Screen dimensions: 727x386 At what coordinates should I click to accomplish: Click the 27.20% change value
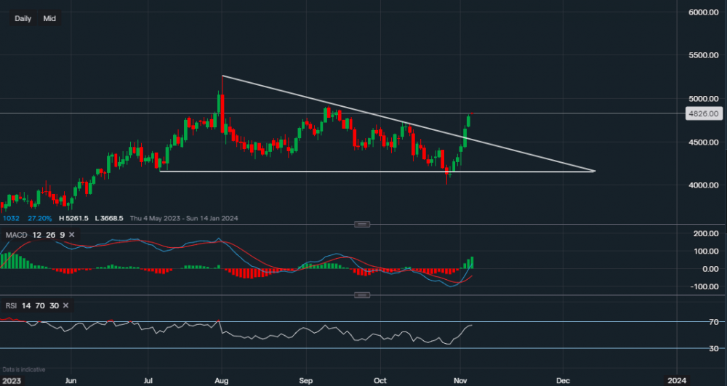[41, 218]
